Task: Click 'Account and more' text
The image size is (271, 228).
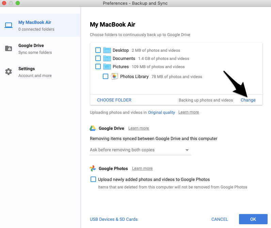Action: (35, 76)
